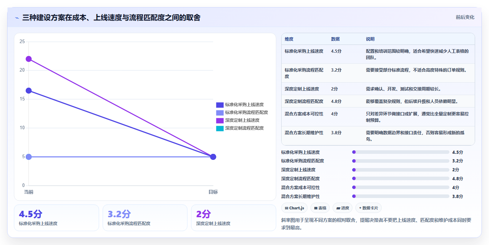Click the 目标 axis label
Screen dimensions: 489x245
pyautogui.click(x=213, y=192)
